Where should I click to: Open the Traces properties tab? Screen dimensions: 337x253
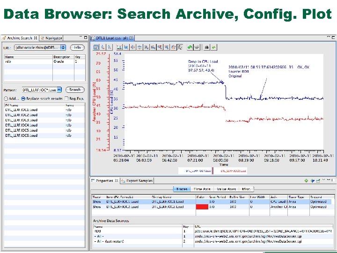(x=182, y=189)
